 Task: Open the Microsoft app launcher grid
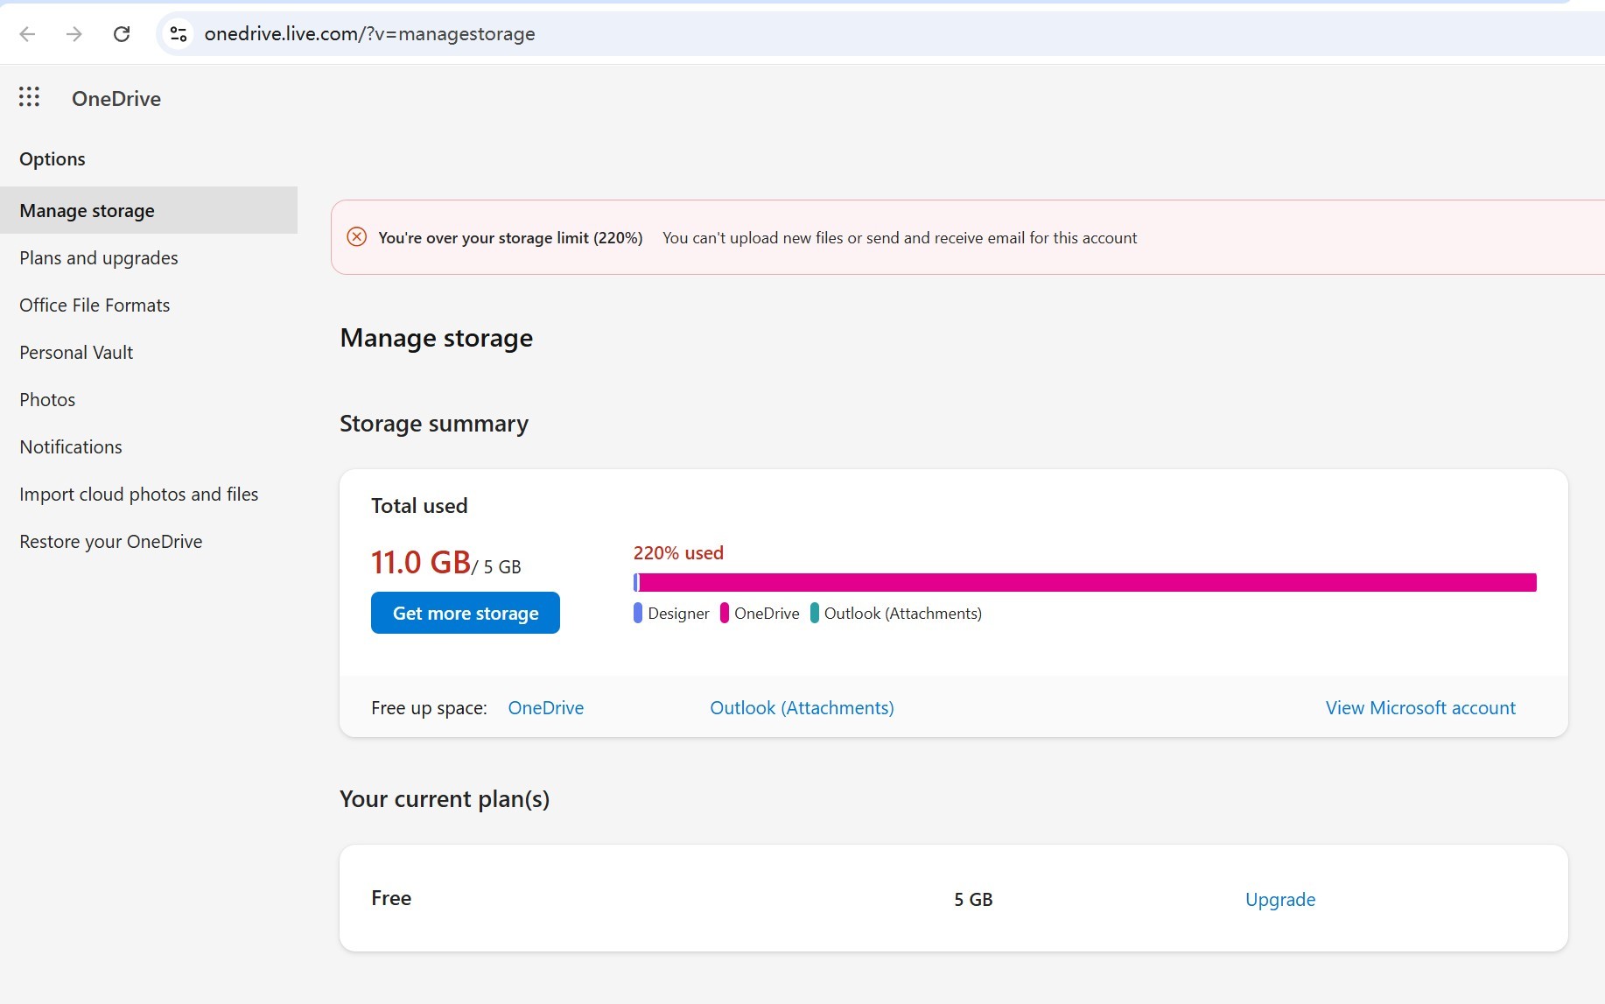[29, 97]
